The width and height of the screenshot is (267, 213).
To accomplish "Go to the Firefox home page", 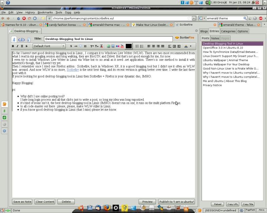I will click(x=29, y=18).
